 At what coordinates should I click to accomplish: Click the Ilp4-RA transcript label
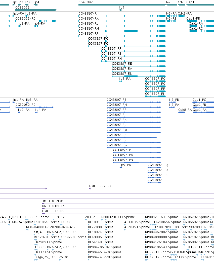pos(39,24)
